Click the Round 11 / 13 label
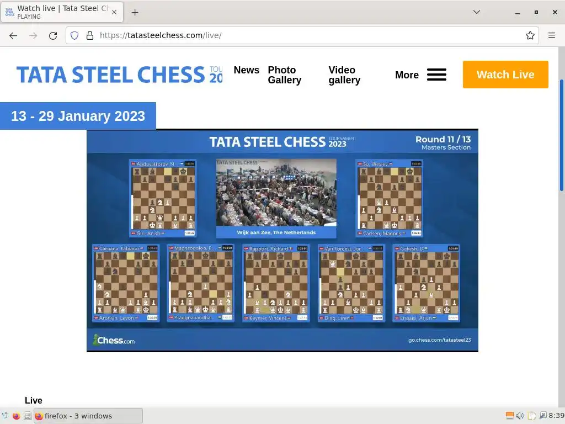The height and width of the screenshot is (424, 565). [443, 139]
